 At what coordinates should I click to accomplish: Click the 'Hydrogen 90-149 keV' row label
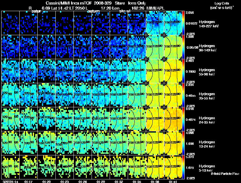click(x=208, y=48)
